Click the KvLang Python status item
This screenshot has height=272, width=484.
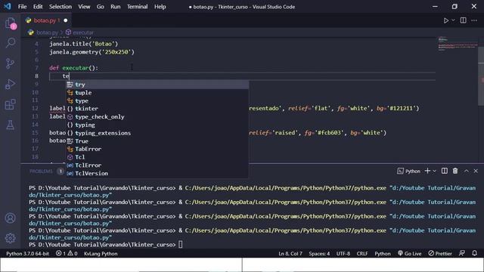tap(101, 254)
